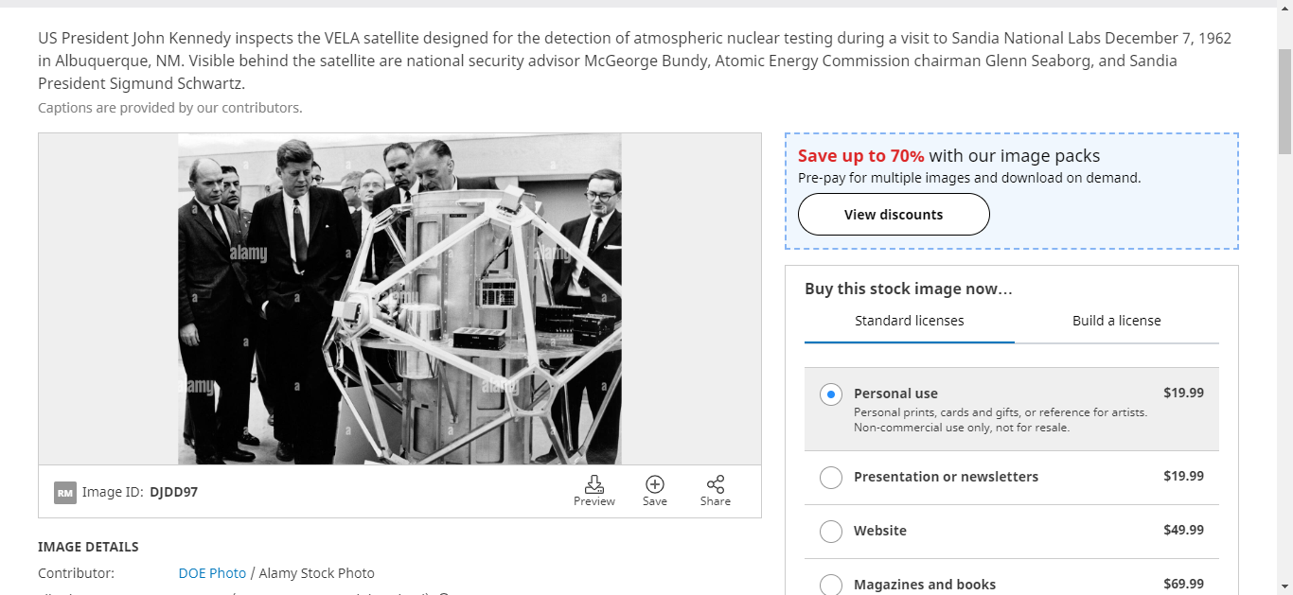Click the RM license badge

(65, 493)
